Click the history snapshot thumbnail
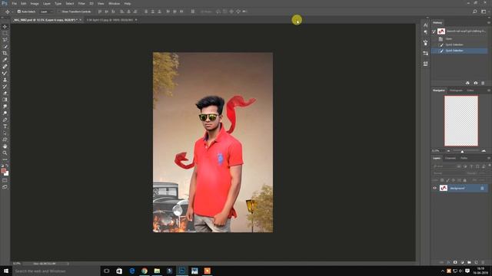Screen dimensions: 492x276 441,31
